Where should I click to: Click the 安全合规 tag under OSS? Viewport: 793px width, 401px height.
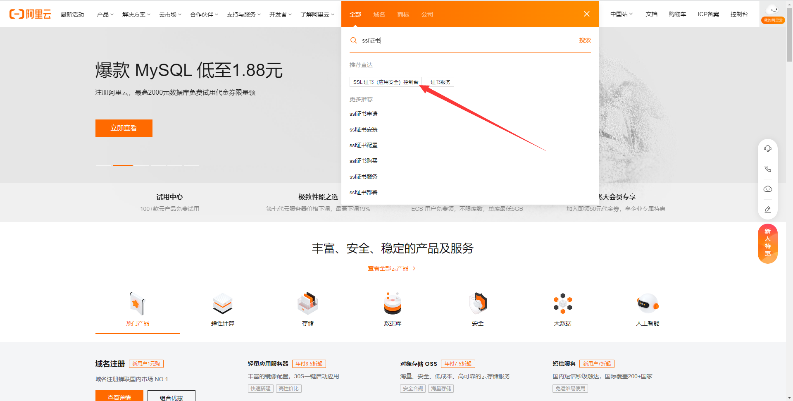413,389
